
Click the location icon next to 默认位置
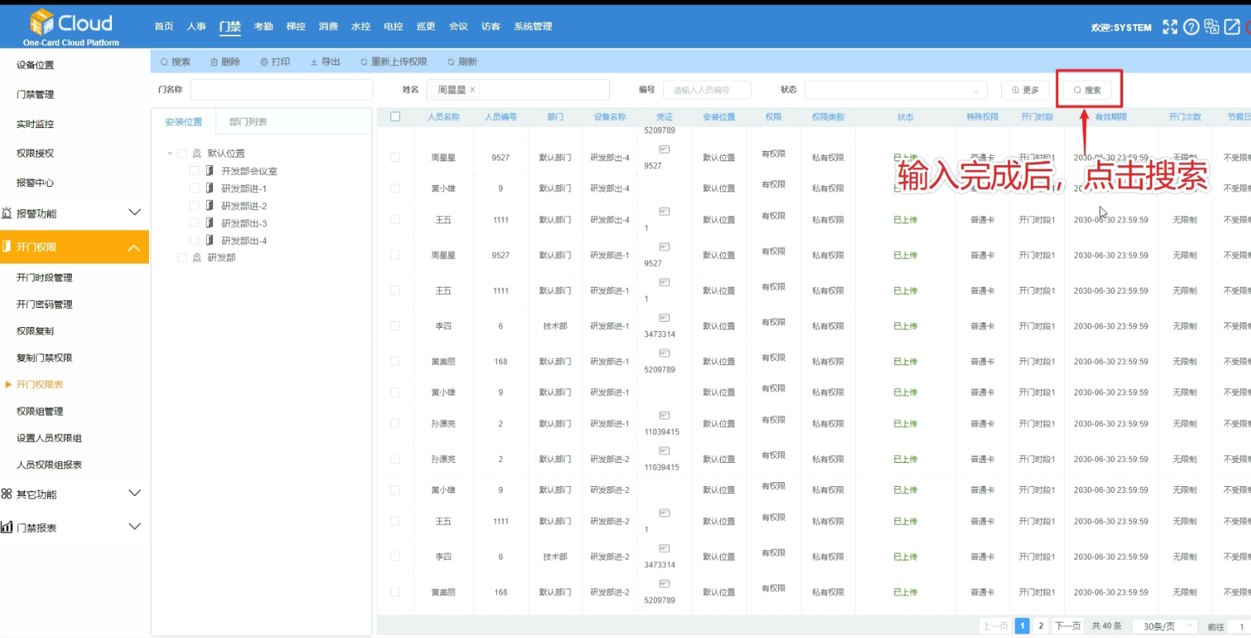[197, 153]
